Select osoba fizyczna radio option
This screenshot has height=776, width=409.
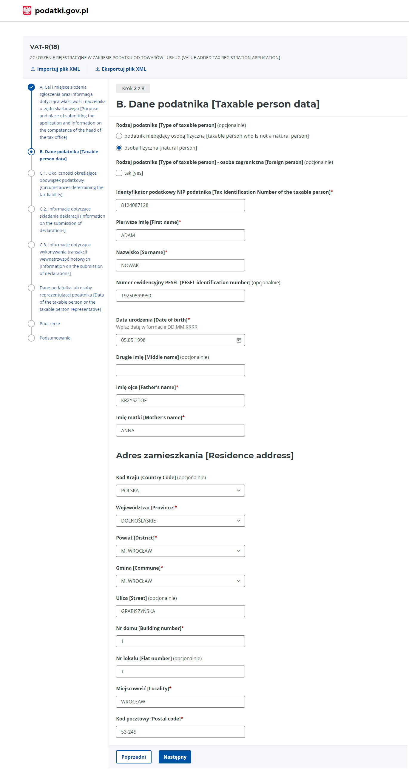[119, 148]
